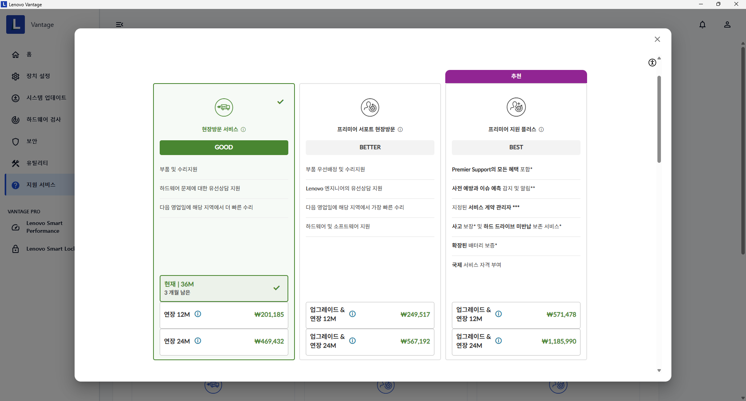The image size is (746, 401).
Task: Click the Smart Lock padlock icon
Action: (x=16, y=249)
